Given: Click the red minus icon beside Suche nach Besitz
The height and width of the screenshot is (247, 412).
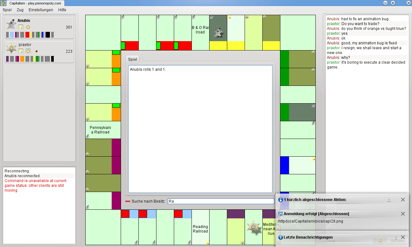Looking at the screenshot, I should (128, 201).
